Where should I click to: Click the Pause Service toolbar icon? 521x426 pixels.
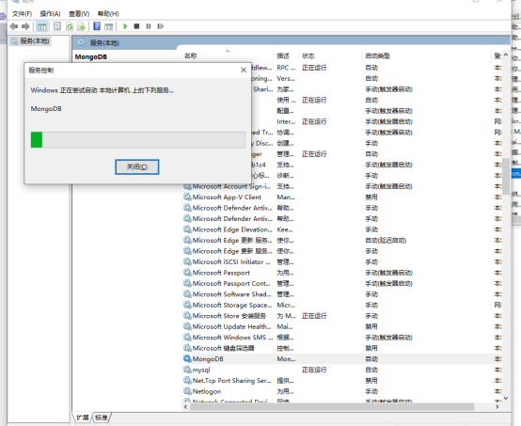(149, 26)
